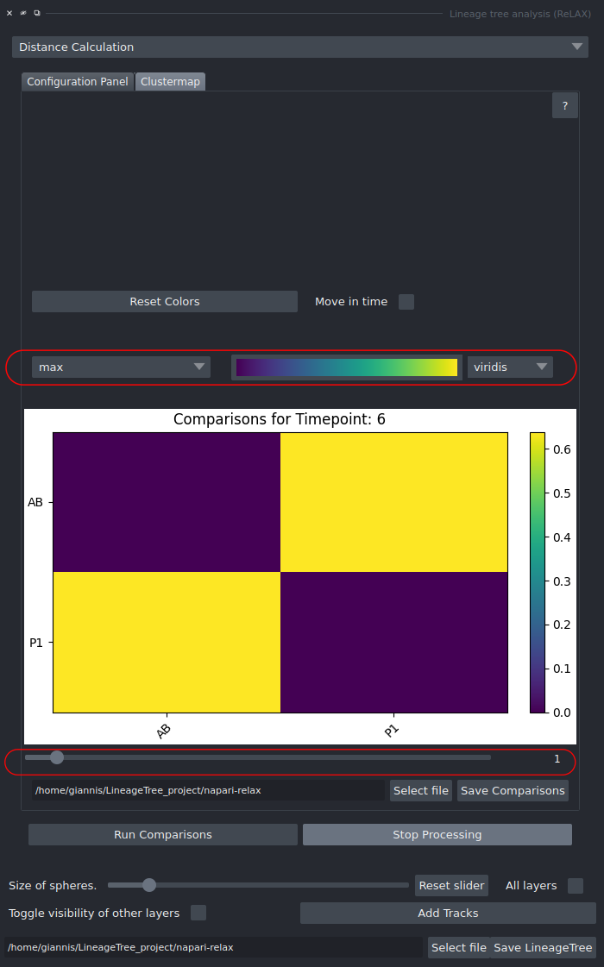604x967 pixels.
Task: Click the AB versus P1 yellow heatmap cell
Action: (394, 503)
